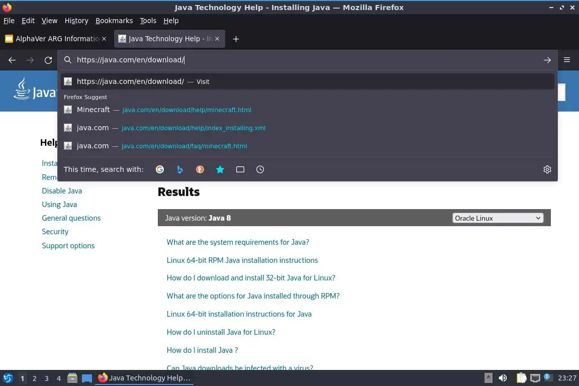Open the Edit menu
The width and height of the screenshot is (579, 386).
(28, 21)
